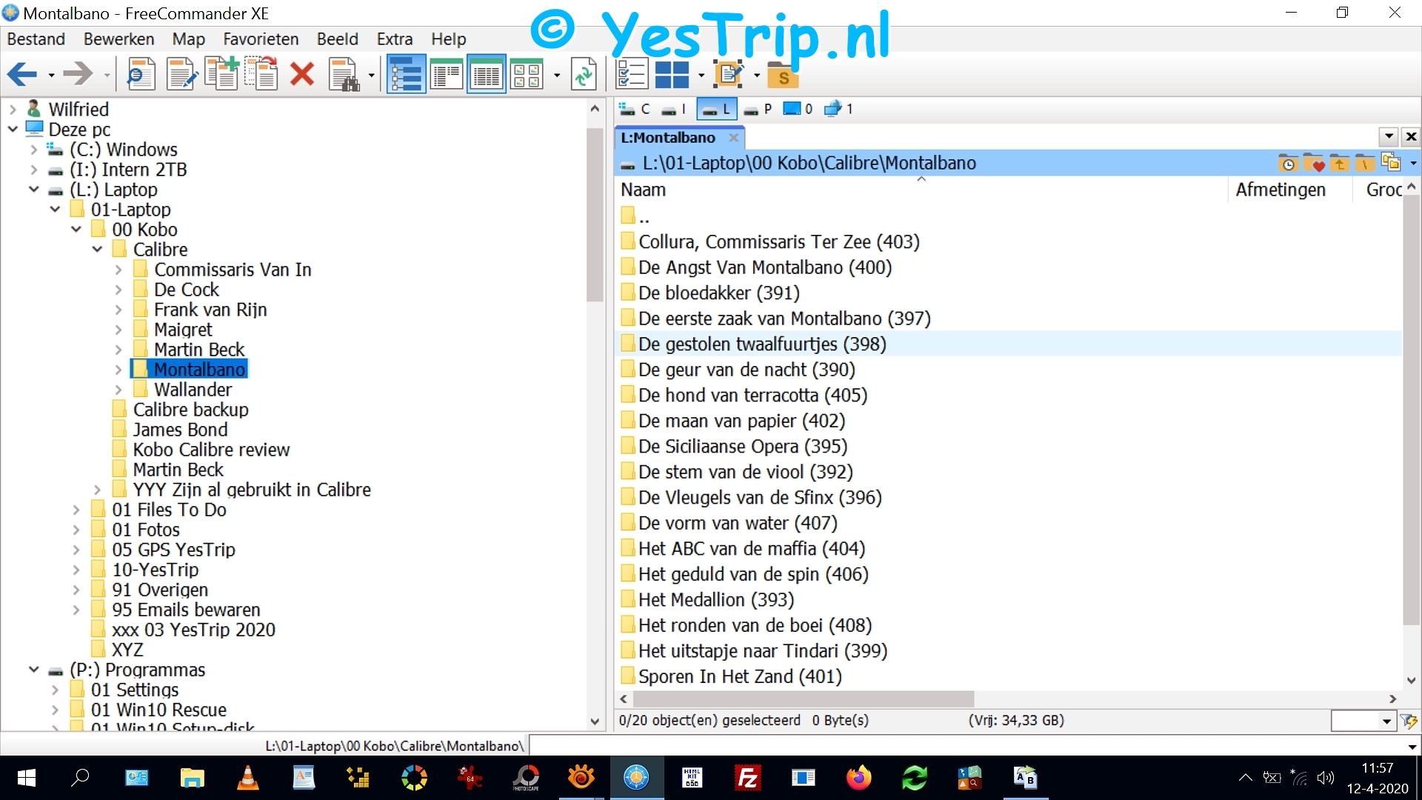Open the Extra menu
This screenshot has width=1422, height=800.
[394, 39]
